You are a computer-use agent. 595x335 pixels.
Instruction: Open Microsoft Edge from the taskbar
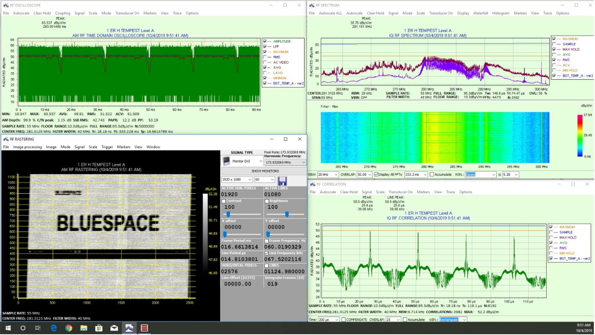54,328
